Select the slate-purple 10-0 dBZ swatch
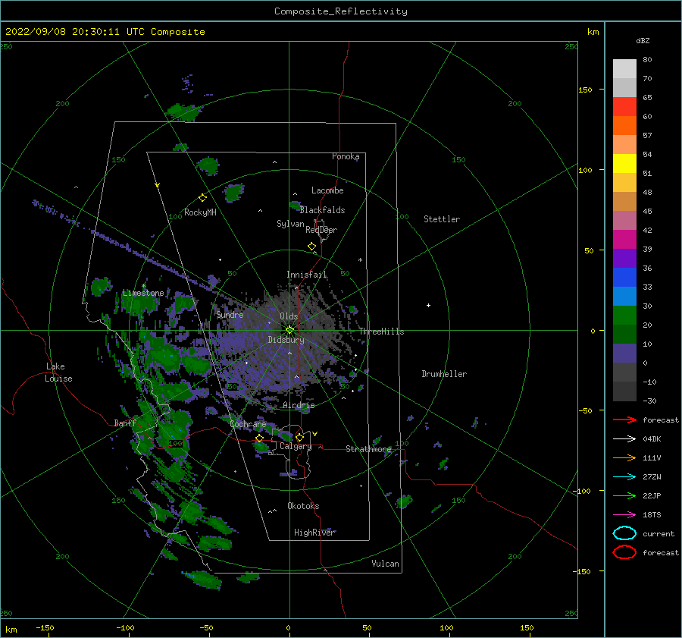Screen dimensions: 682x638 coord(624,354)
